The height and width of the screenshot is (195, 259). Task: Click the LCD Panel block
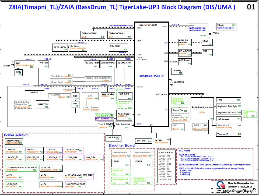[185, 62]
